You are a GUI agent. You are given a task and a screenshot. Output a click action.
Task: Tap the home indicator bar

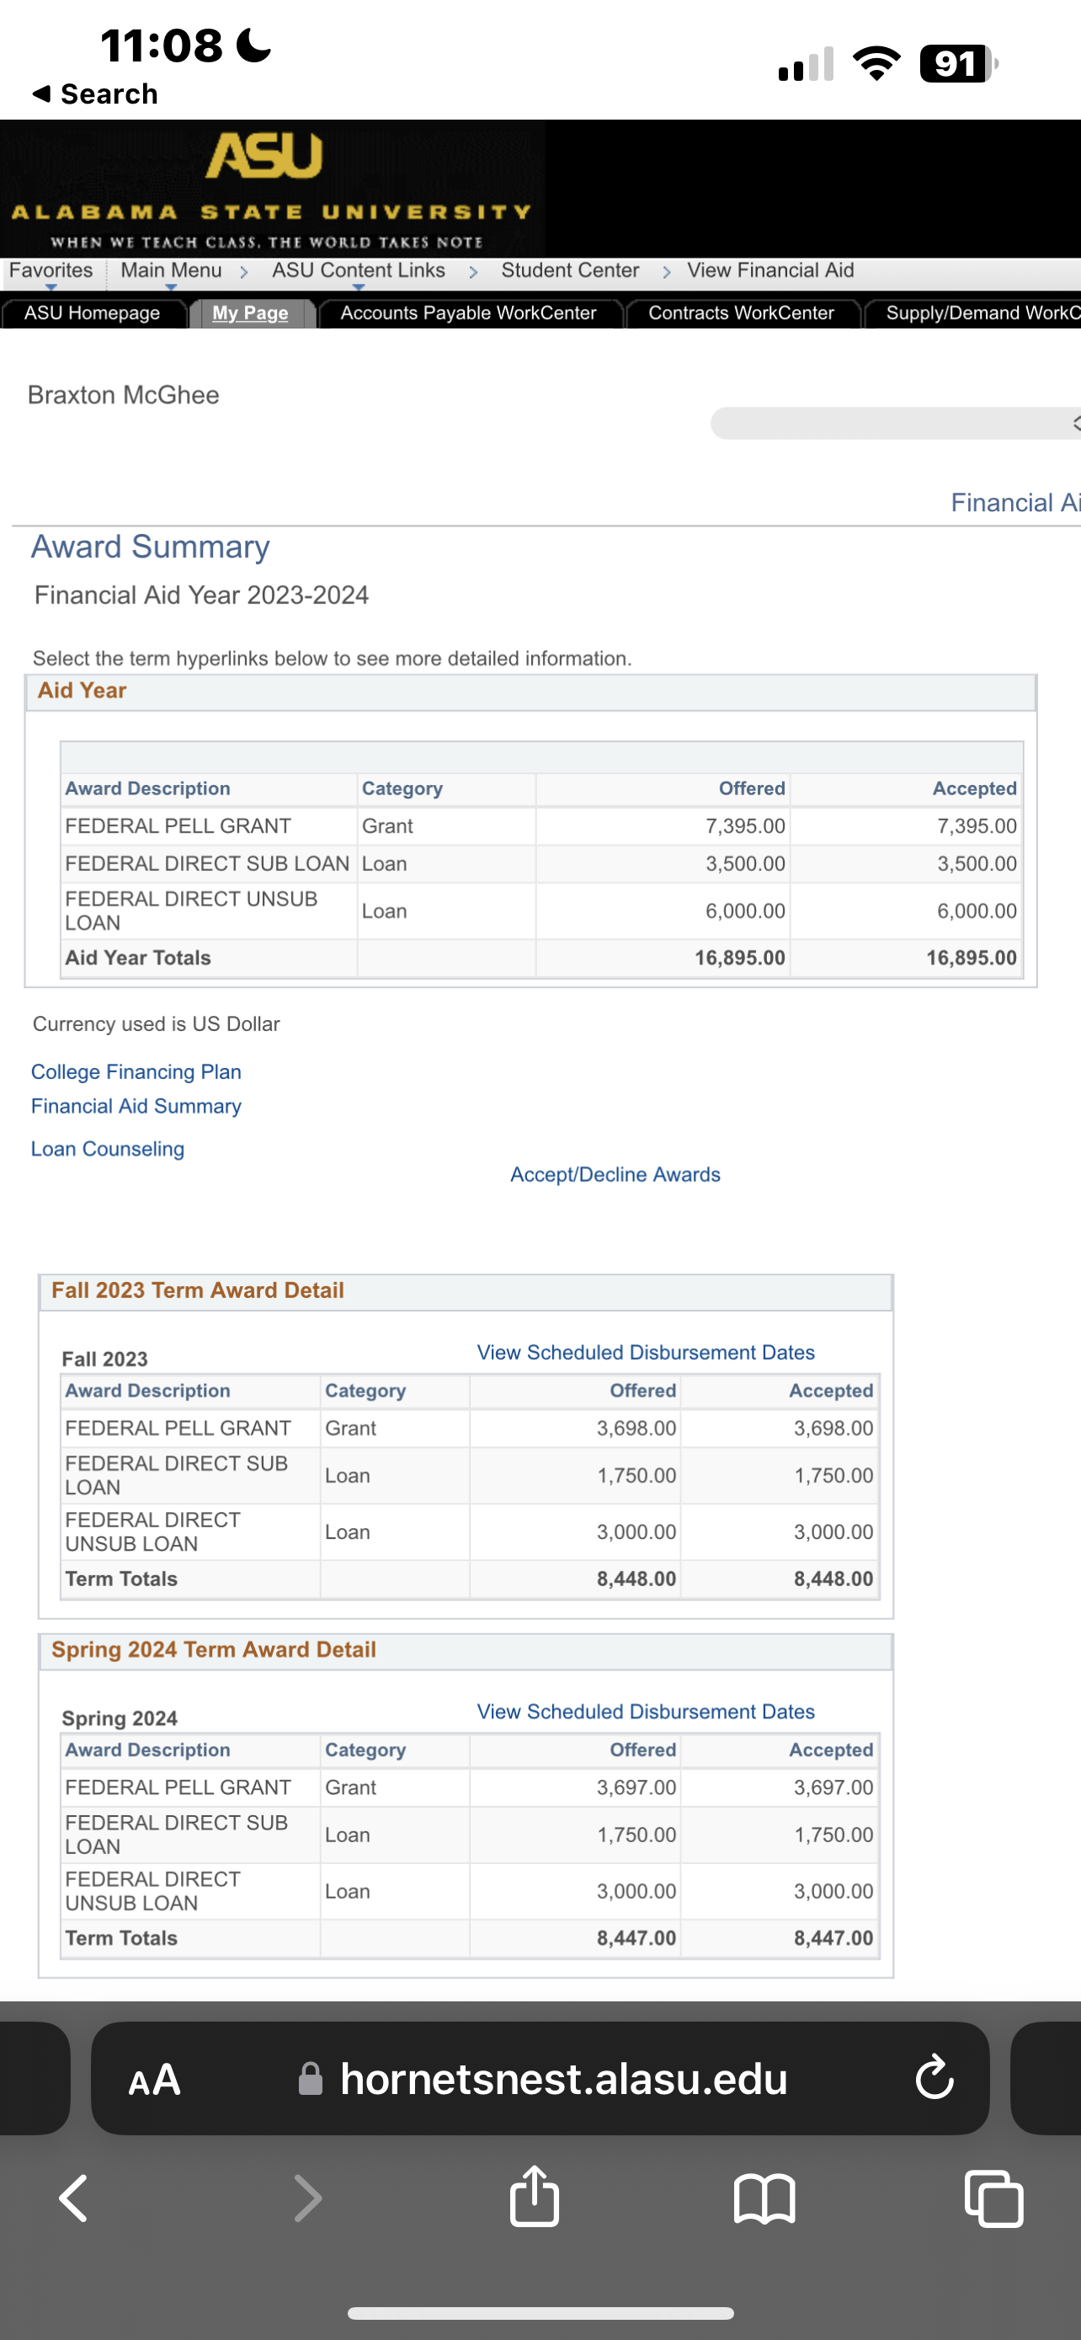[x=541, y=2313]
